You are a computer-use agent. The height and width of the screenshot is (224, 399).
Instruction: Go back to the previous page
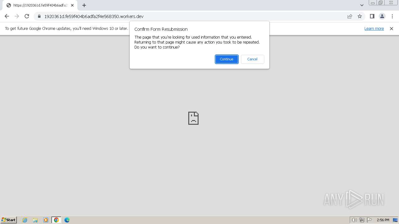point(7,16)
